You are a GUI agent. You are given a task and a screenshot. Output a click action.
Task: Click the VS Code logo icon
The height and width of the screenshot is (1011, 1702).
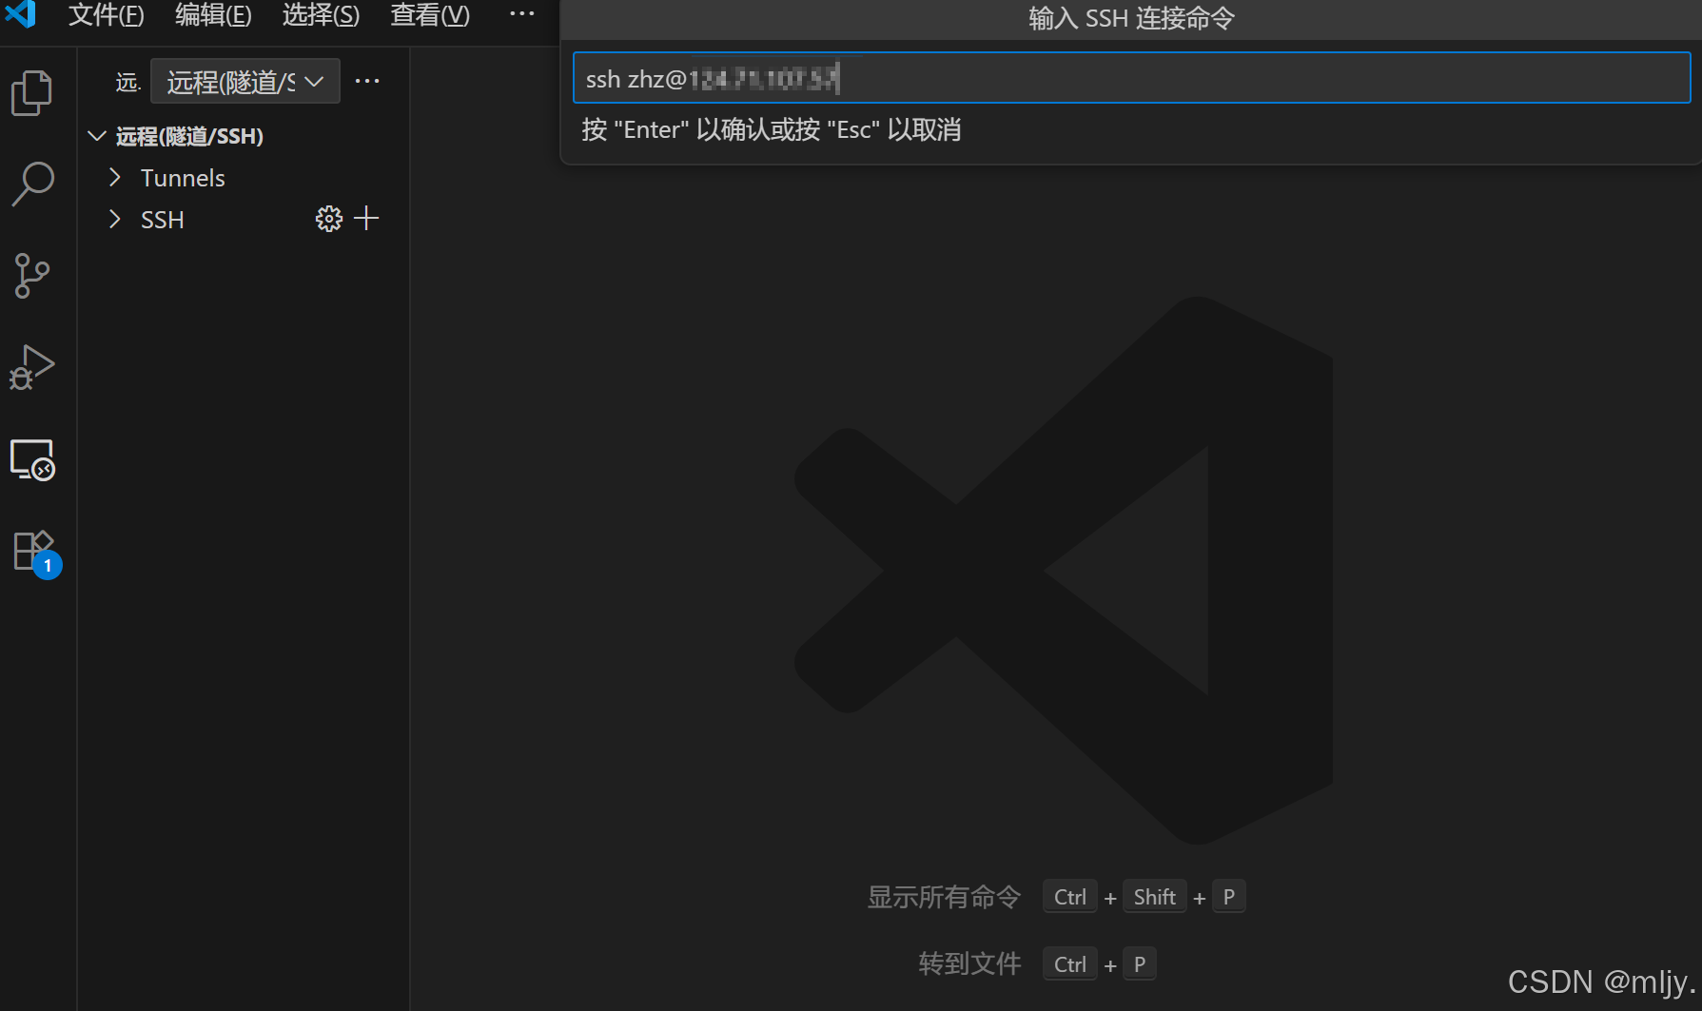coord(21,14)
